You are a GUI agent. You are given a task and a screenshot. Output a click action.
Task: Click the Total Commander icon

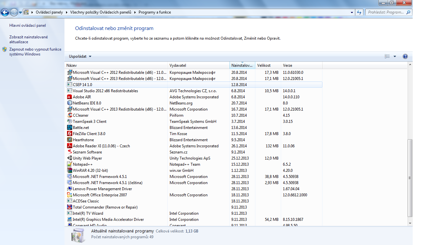(x=69, y=207)
